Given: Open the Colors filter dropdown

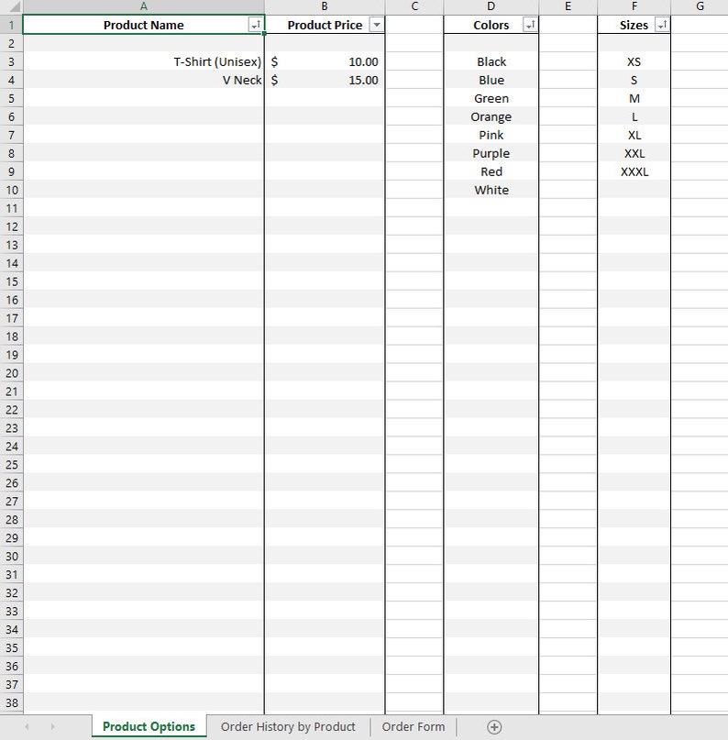Looking at the screenshot, I should 530,25.
